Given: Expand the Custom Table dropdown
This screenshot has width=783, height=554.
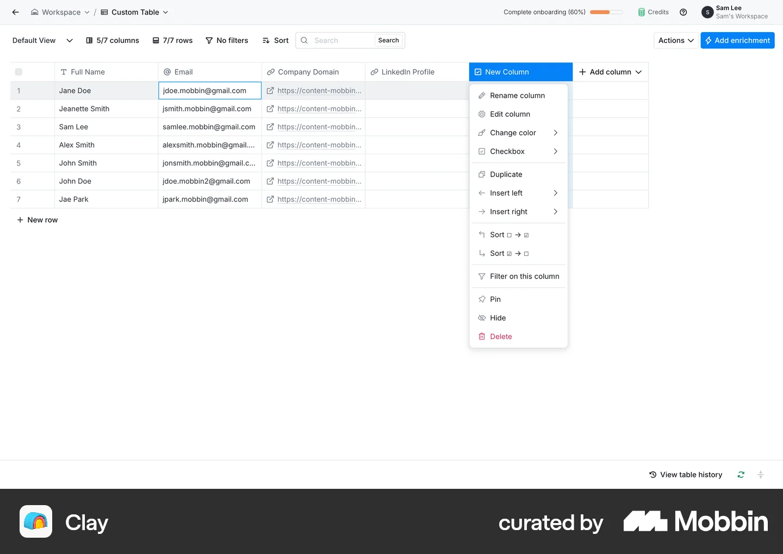Looking at the screenshot, I should tap(165, 12).
